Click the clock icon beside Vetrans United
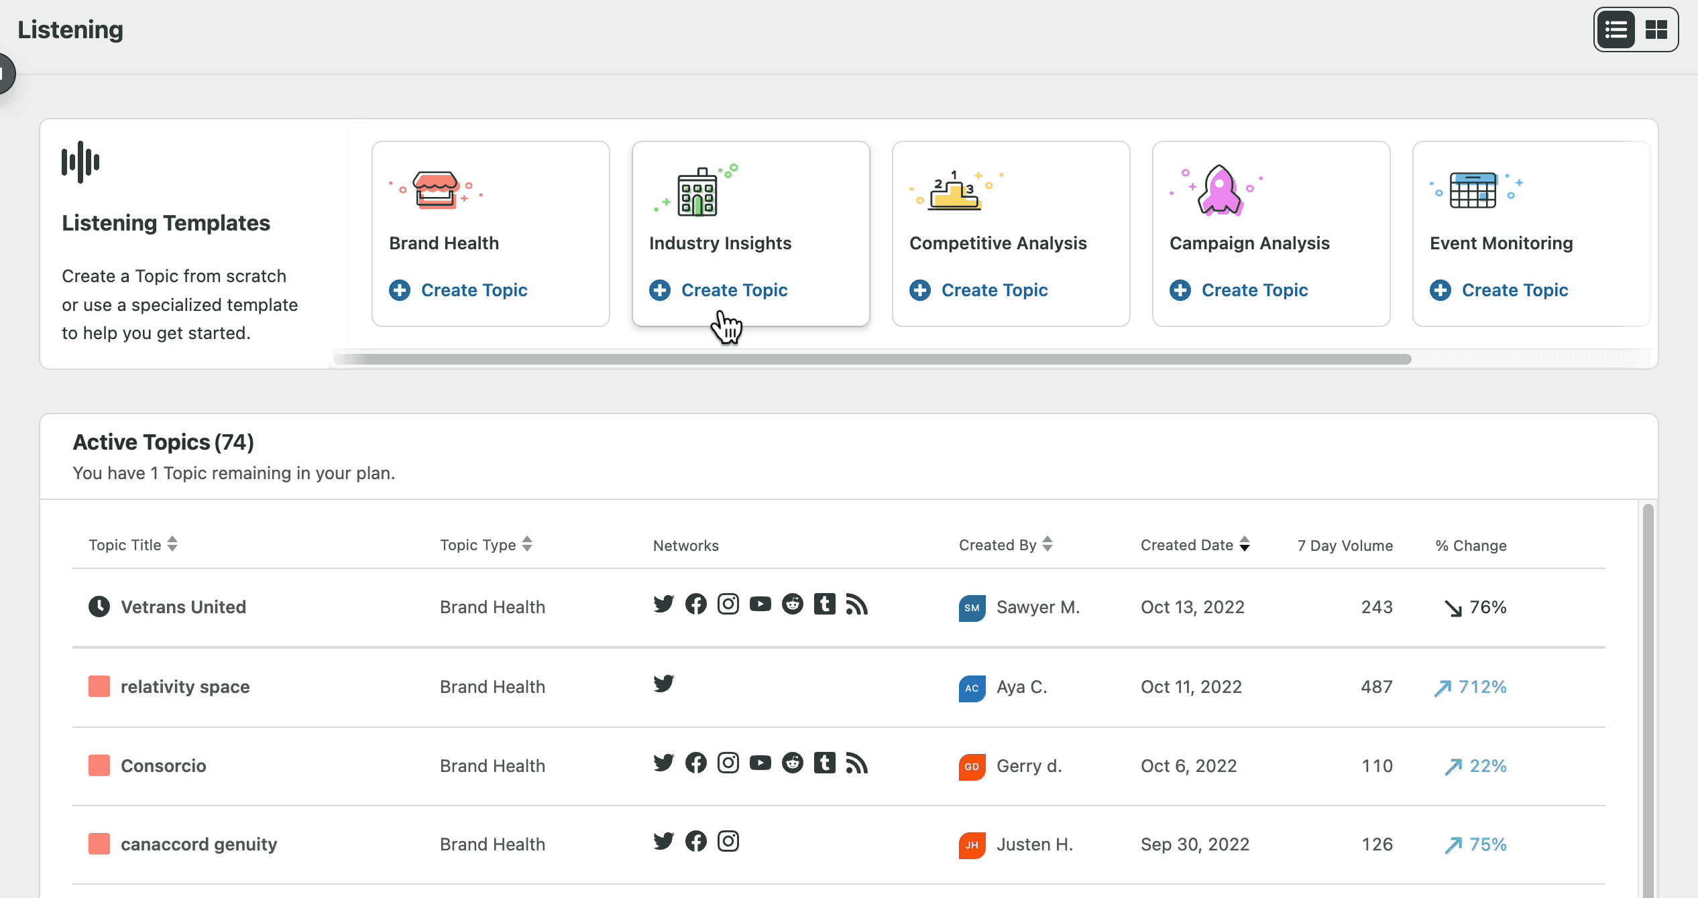1698x898 pixels. click(99, 606)
